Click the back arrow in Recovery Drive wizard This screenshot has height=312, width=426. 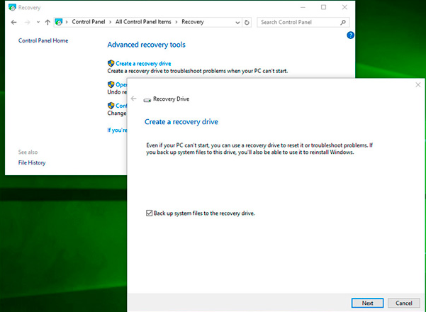point(134,99)
